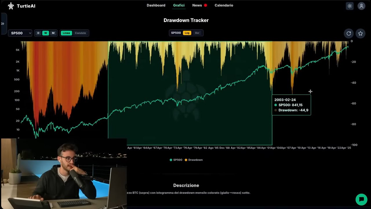Viewport: 371px width, 209px height.
Task: Click the -100 drawdown axis label
Action: pyautogui.click(x=354, y=145)
